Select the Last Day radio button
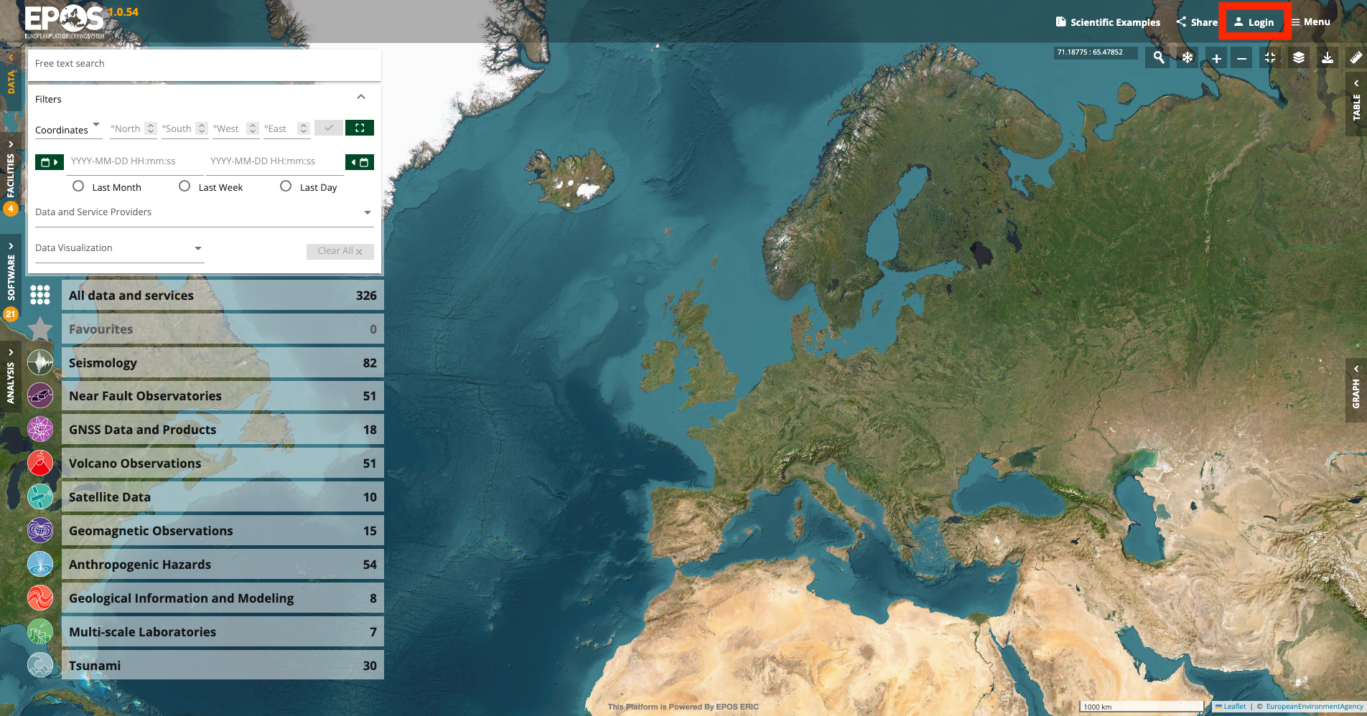The image size is (1367, 716). (x=286, y=187)
